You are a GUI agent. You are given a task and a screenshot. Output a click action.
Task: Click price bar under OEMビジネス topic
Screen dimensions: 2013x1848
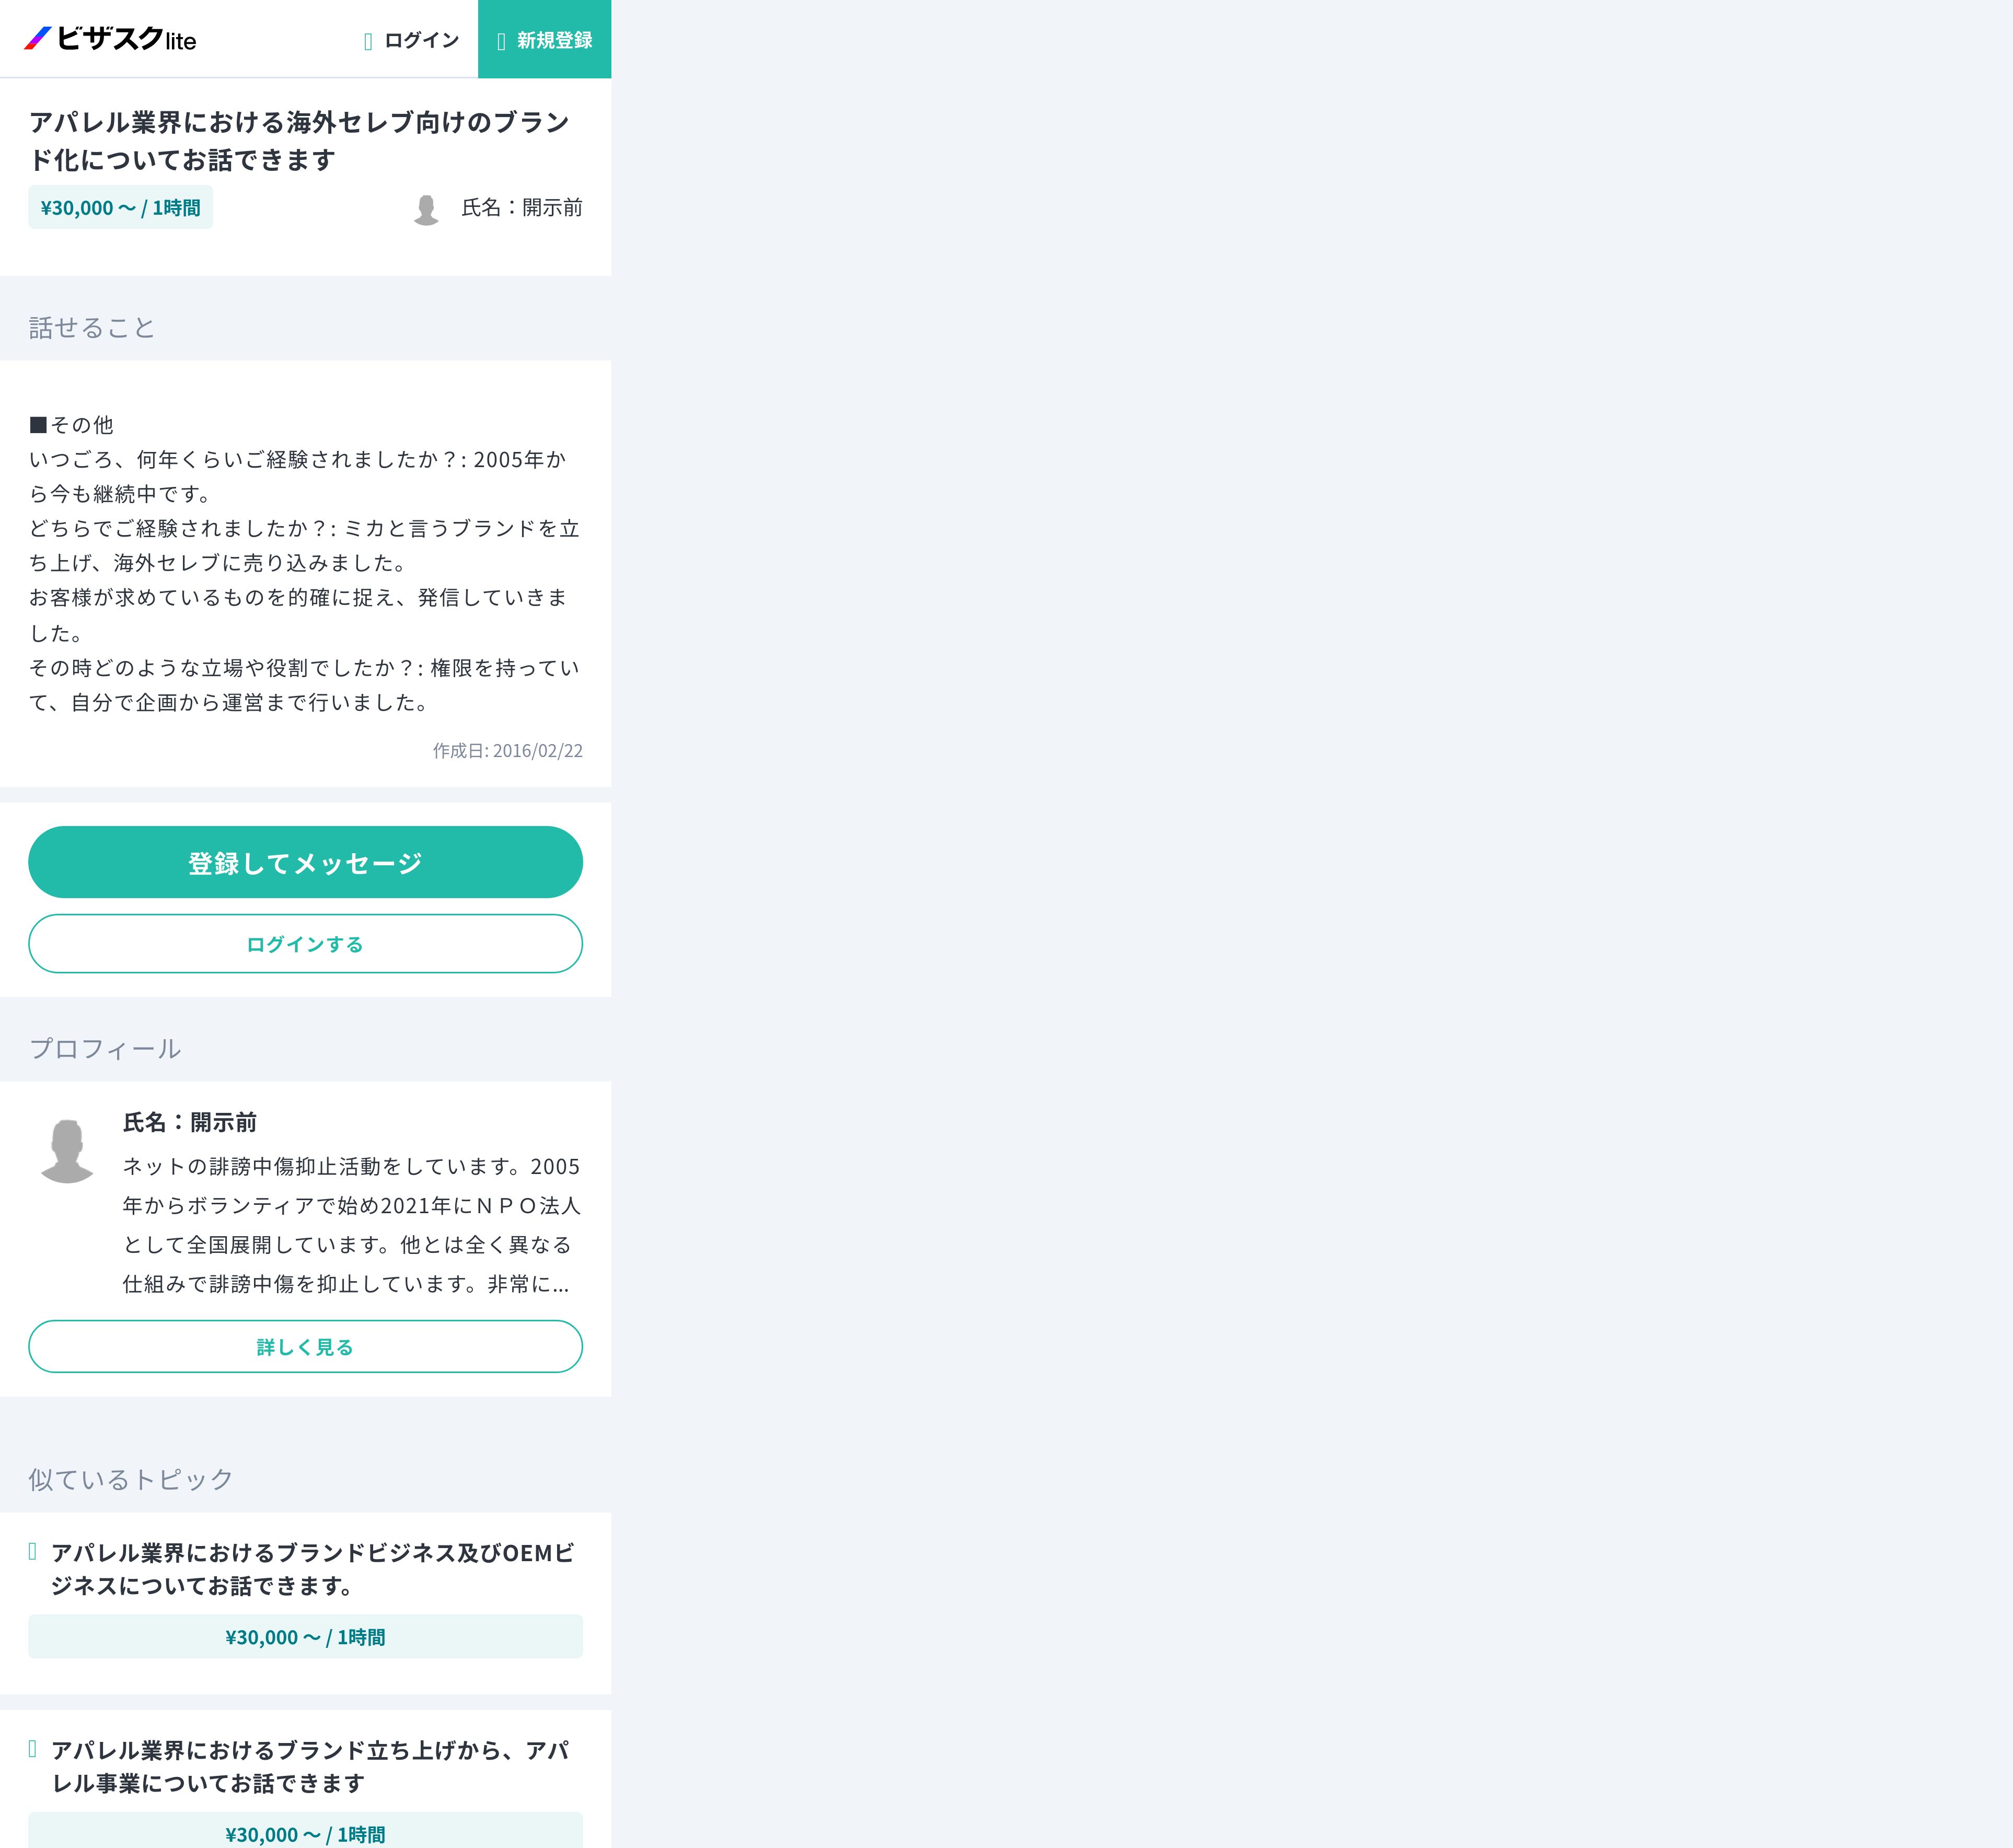[305, 1637]
